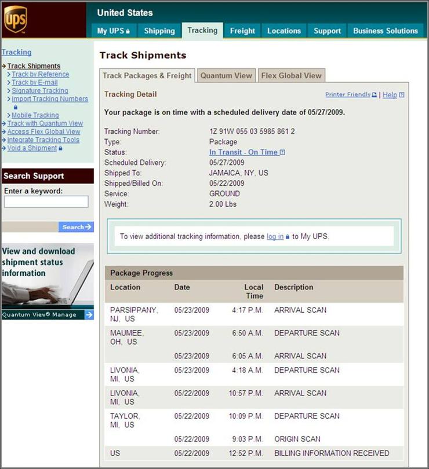
Task: Click the GROUND service value
Action: click(225, 194)
